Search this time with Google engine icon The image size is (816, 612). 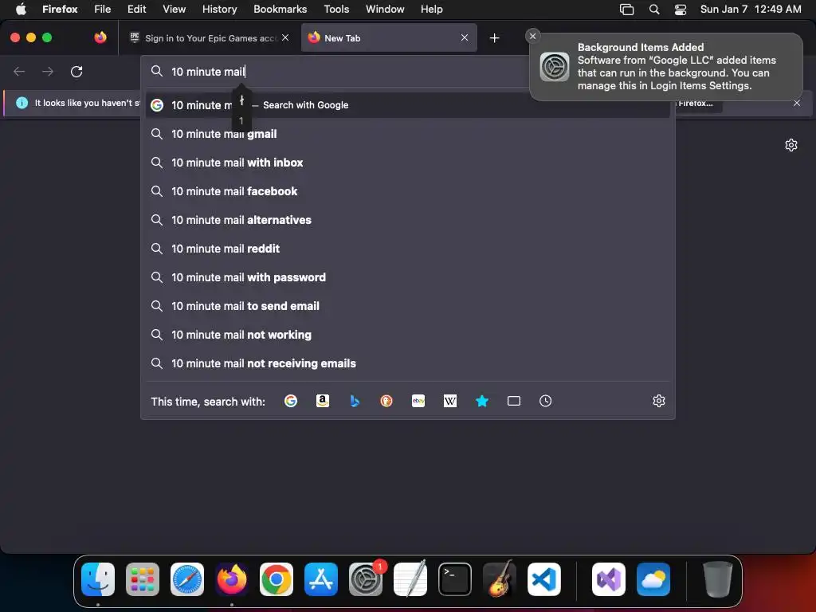coord(290,401)
